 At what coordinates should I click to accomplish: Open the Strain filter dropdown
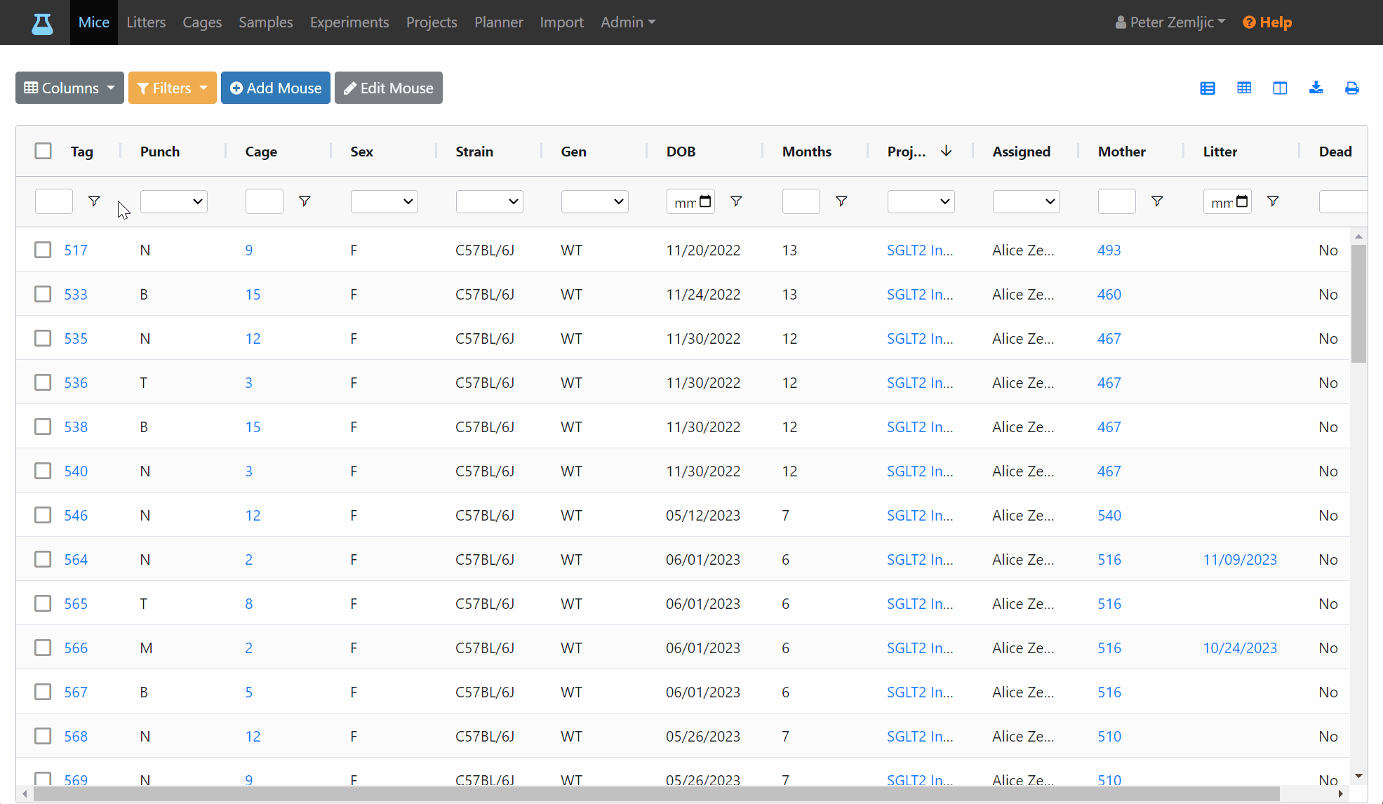490,201
